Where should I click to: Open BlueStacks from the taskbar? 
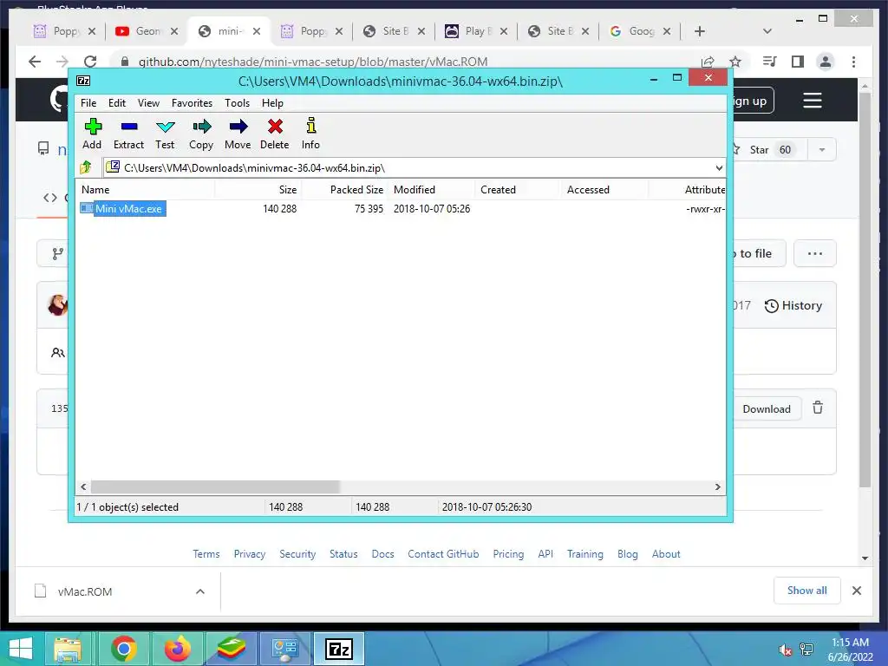point(231,649)
